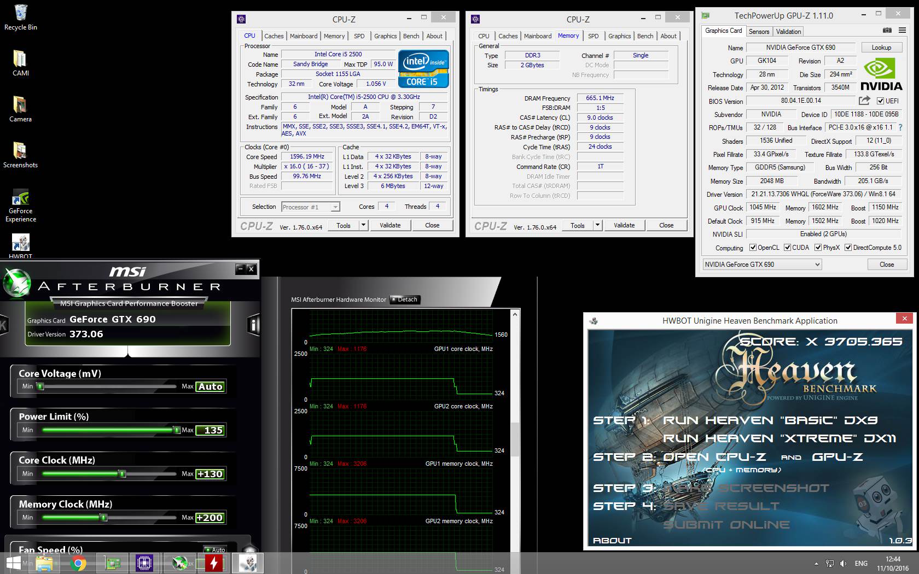Launch HWBOT desktop shortcut

click(x=21, y=247)
